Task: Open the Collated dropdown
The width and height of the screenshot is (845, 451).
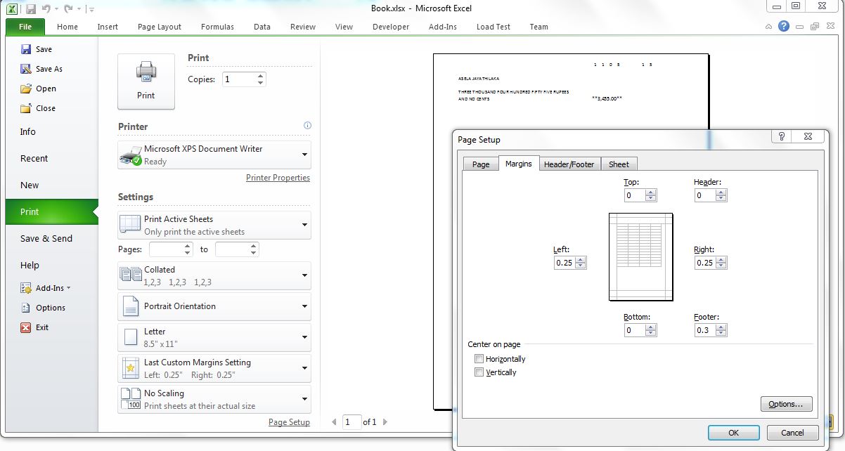Action: coord(214,275)
